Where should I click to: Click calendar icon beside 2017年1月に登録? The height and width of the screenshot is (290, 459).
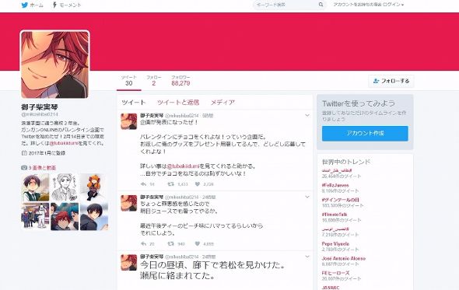click(24, 153)
